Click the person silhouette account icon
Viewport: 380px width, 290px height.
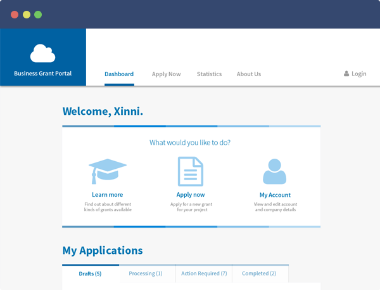(x=275, y=171)
